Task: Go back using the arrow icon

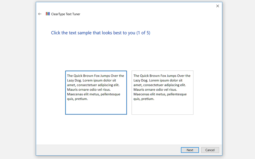Action: pyautogui.click(x=40, y=14)
